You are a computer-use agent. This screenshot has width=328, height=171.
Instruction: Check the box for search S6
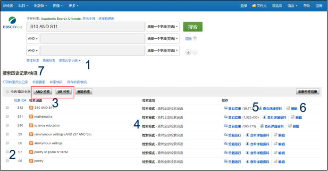click(8, 161)
